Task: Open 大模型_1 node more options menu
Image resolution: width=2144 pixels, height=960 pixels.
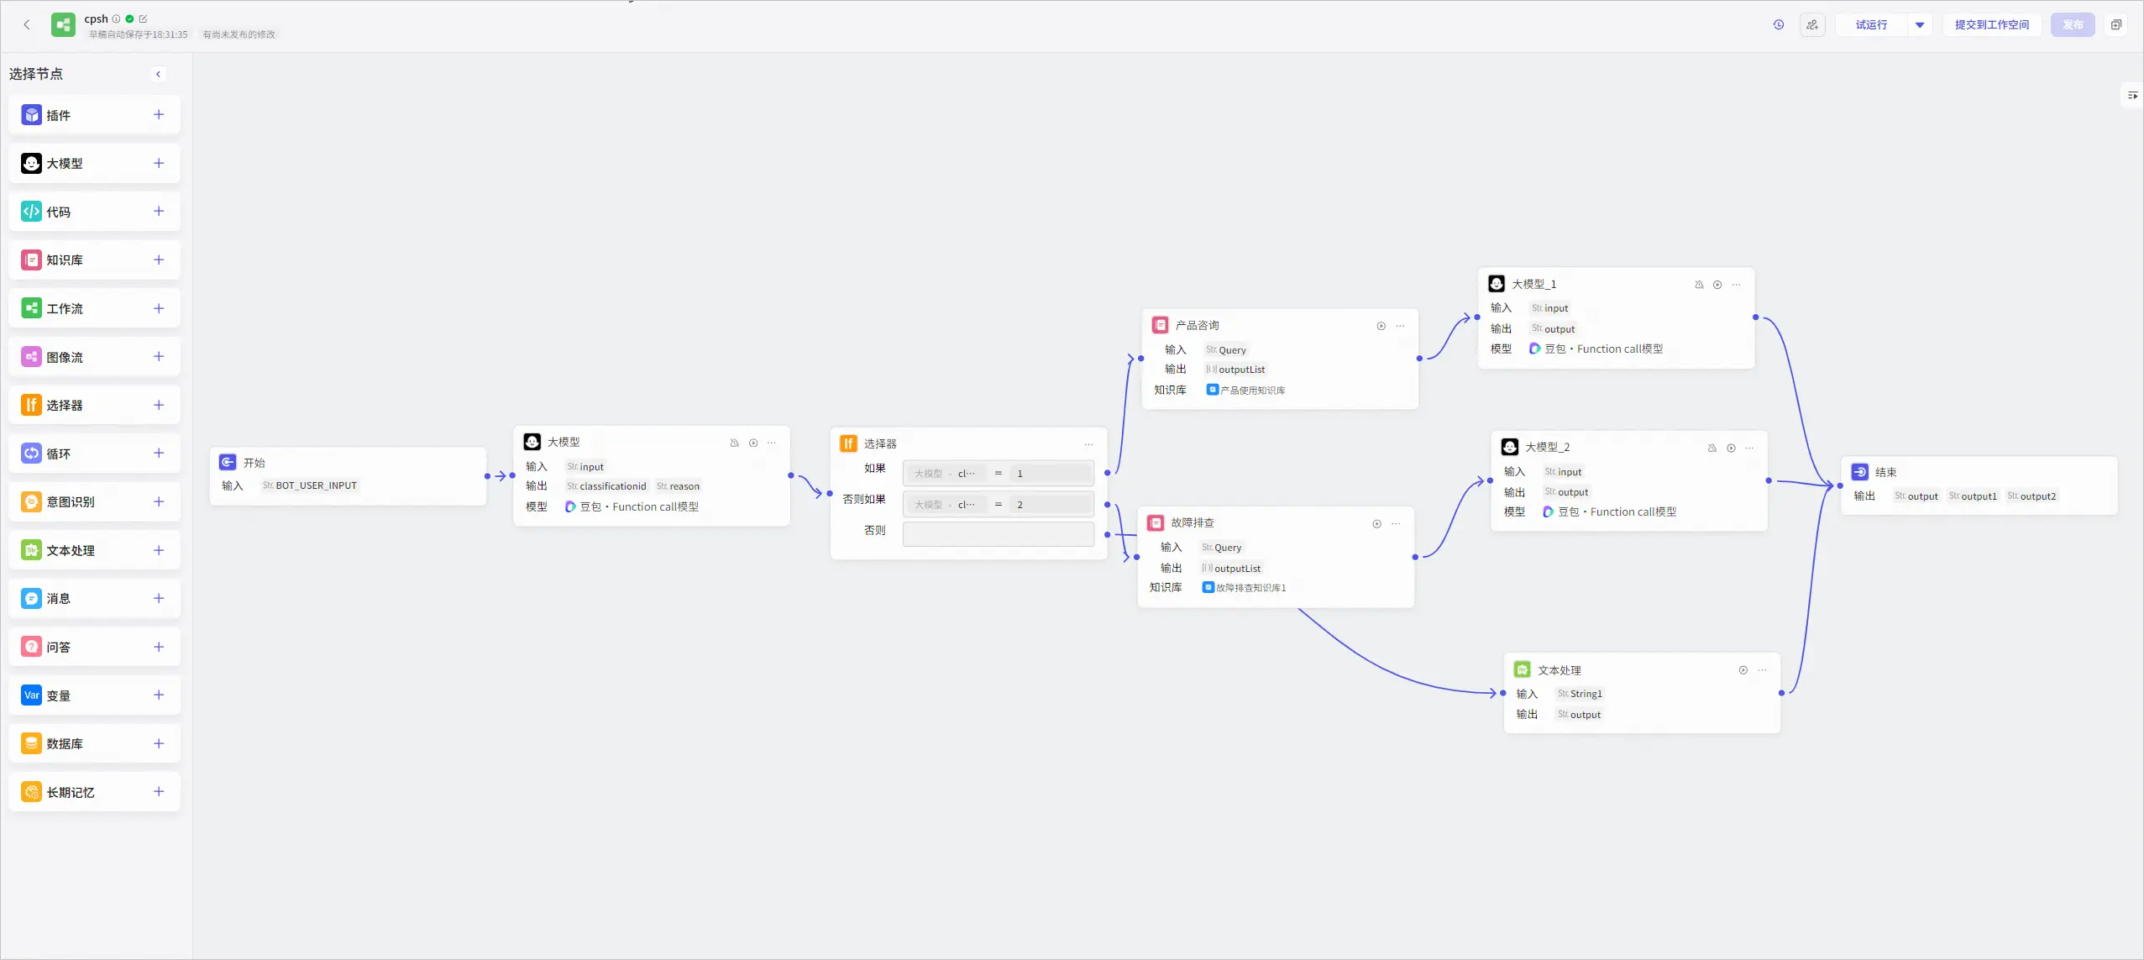Action: click(x=1737, y=285)
